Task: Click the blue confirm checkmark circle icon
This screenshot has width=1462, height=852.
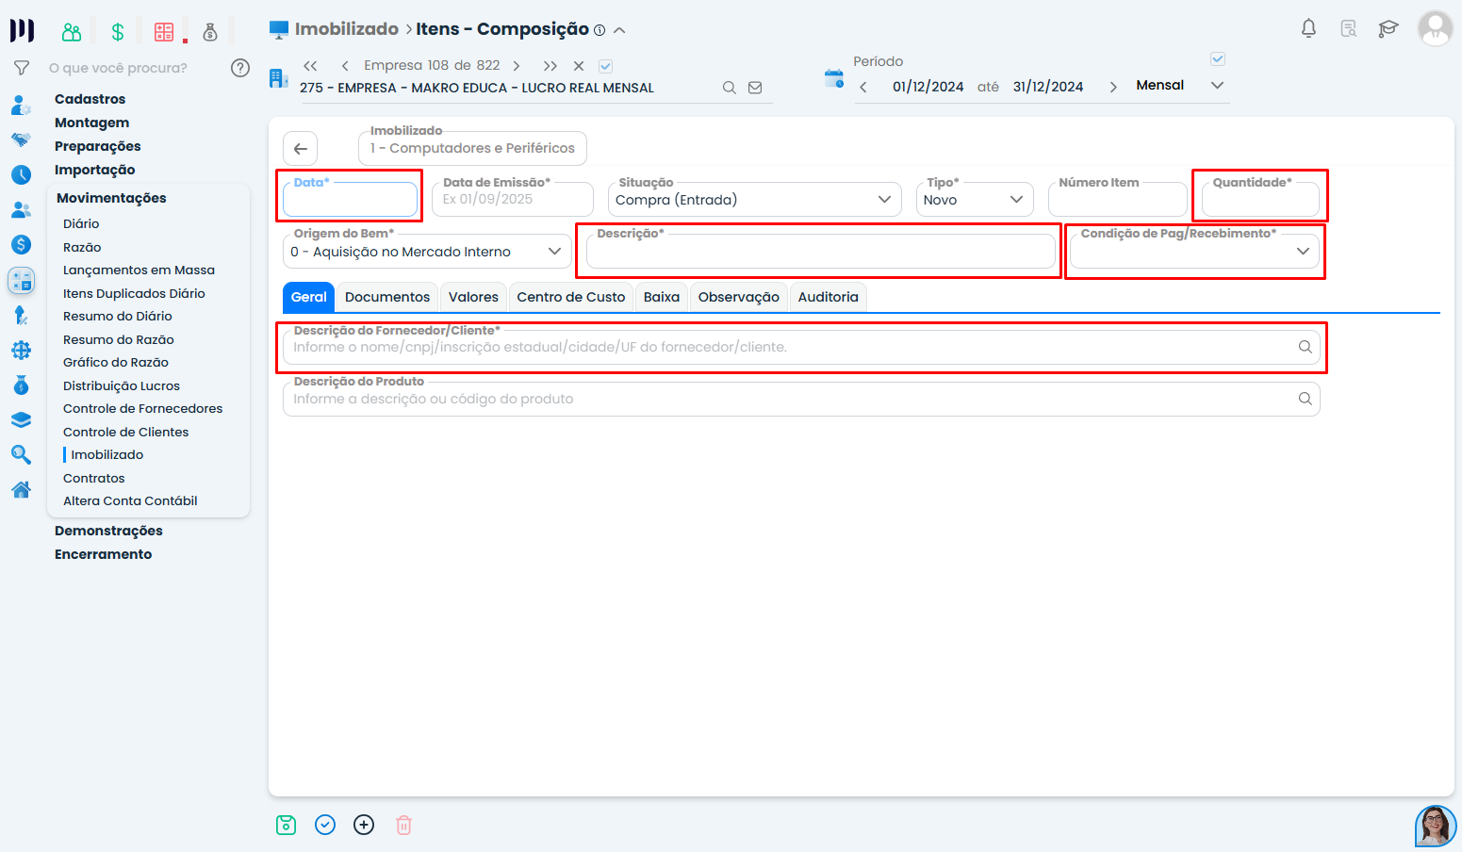Action: point(325,826)
